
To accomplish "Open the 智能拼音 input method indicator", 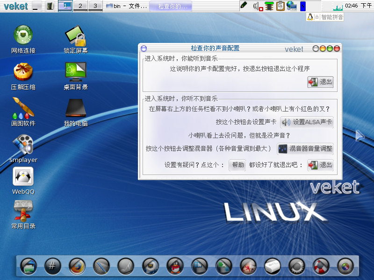I will (x=325, y=17).
